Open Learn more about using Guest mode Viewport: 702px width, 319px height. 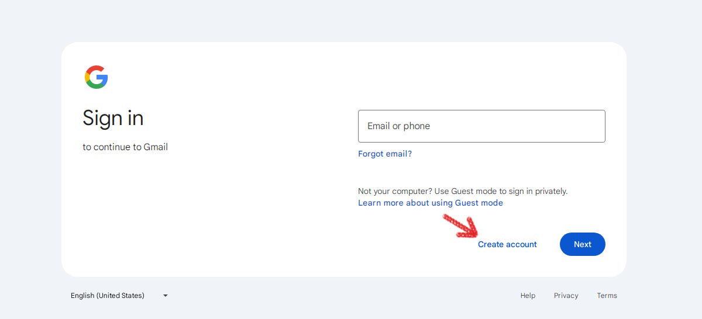click(x=431, y=203)
